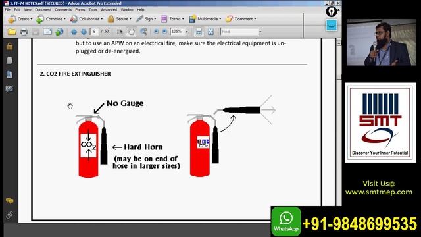Expand the Comment dropdown
This screenshot has width=421, height=237.
(x=255, y=19)
